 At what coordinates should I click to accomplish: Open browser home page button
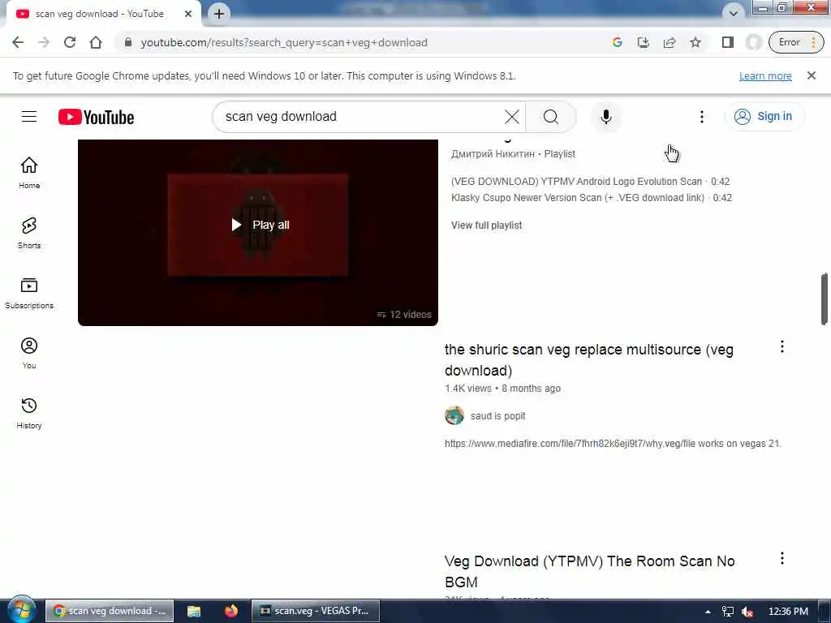pyautogui.click(x=96, y=42)
